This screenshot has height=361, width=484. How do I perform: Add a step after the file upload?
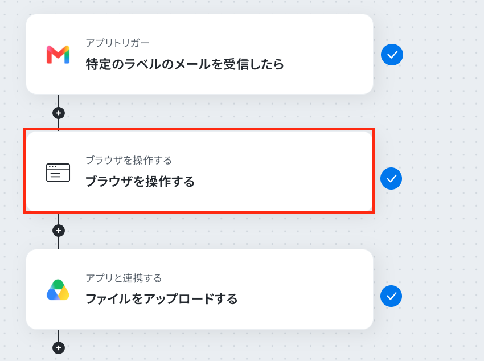59,348
